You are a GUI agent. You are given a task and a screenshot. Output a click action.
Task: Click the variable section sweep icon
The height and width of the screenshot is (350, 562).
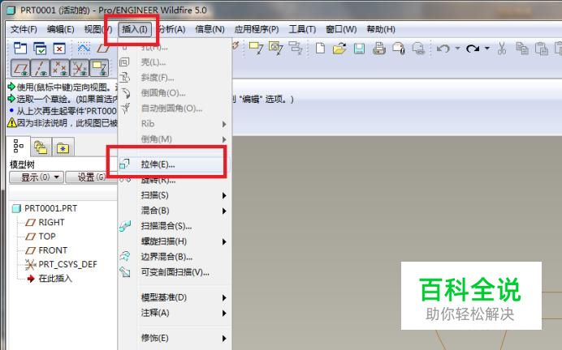click(x=125, y=272)
